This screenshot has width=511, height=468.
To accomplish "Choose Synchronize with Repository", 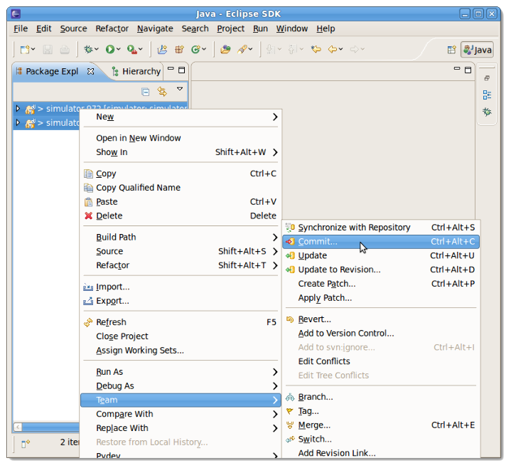I will click(381, 228).
